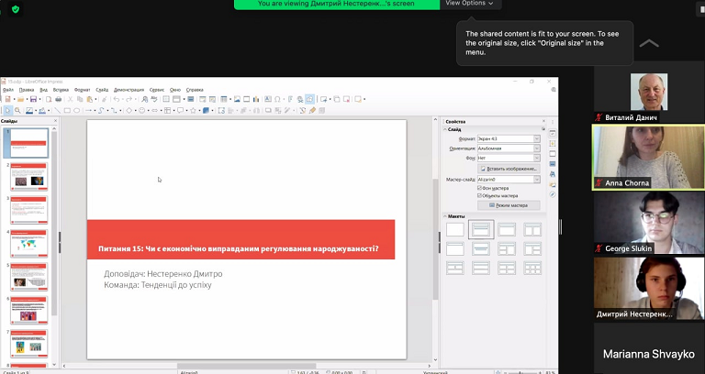Image resolution: width=705 pixels, height=374 pixels.
Task: Click the Режим мастера button
Action: [509, 205]
